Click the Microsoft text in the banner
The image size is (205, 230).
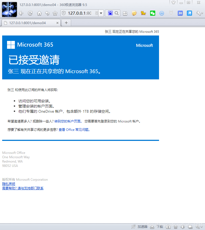[x=144, y=45]
